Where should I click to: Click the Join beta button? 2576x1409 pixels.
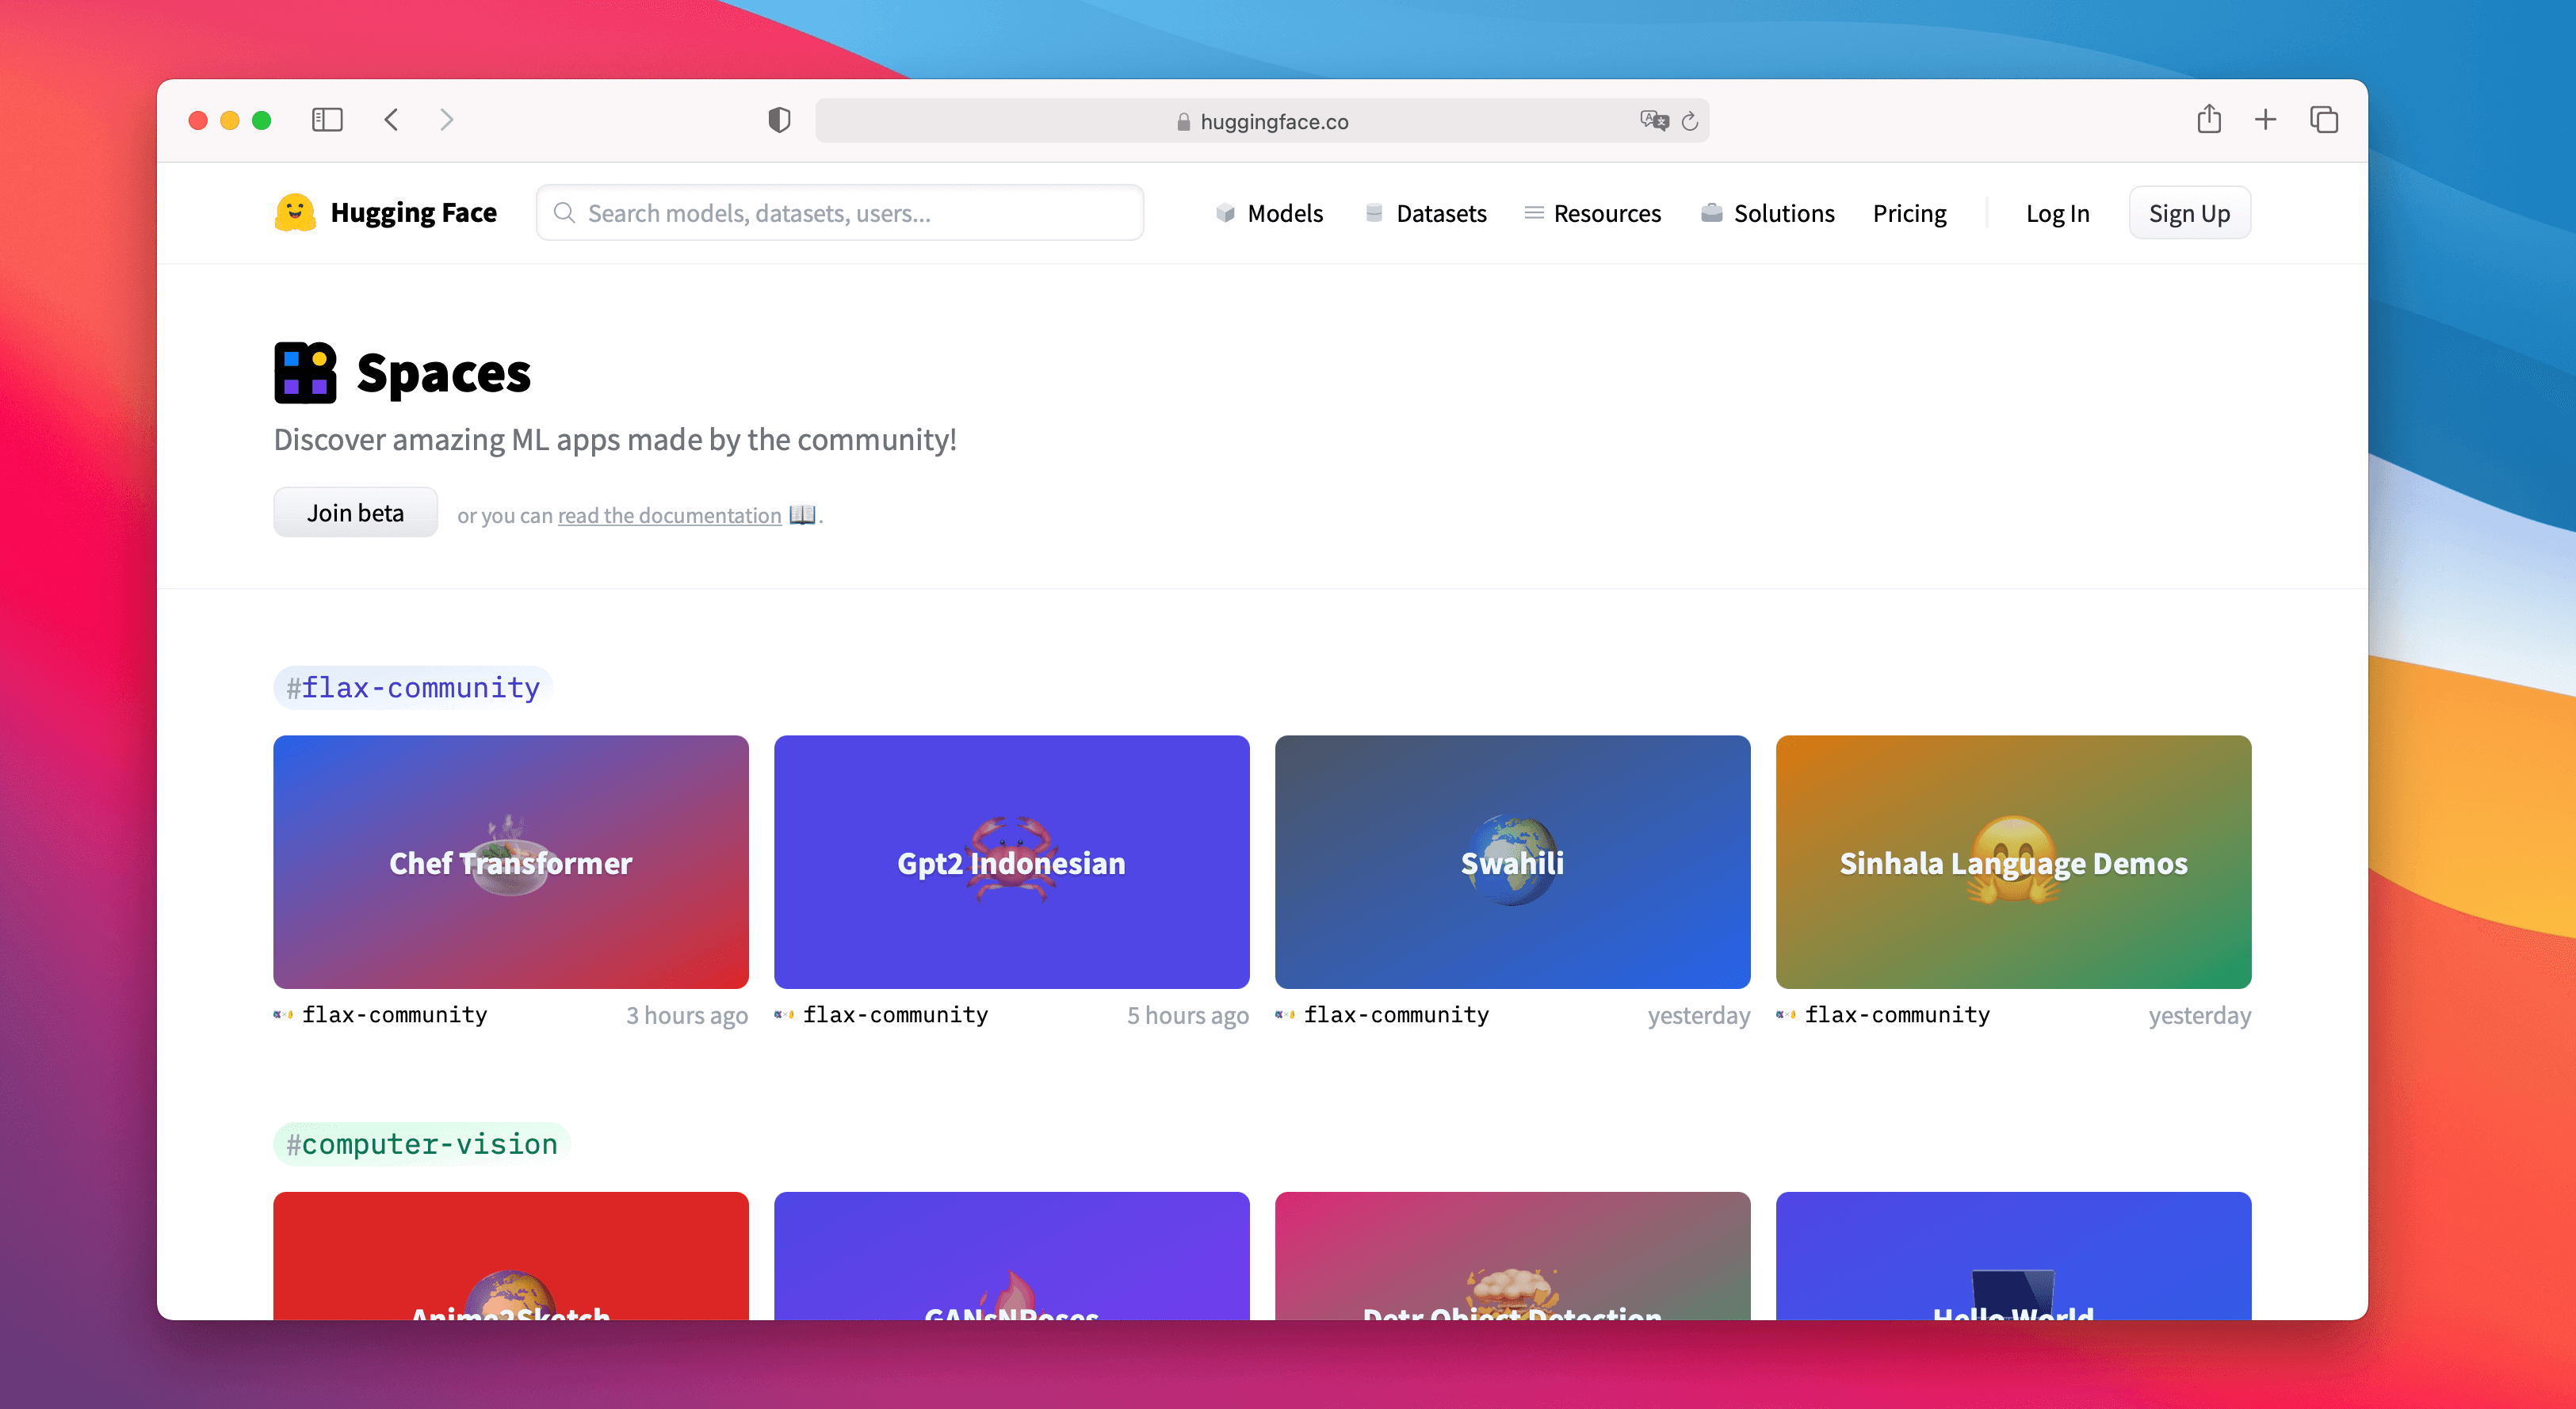pyautogui.click(x=355, y=513)
